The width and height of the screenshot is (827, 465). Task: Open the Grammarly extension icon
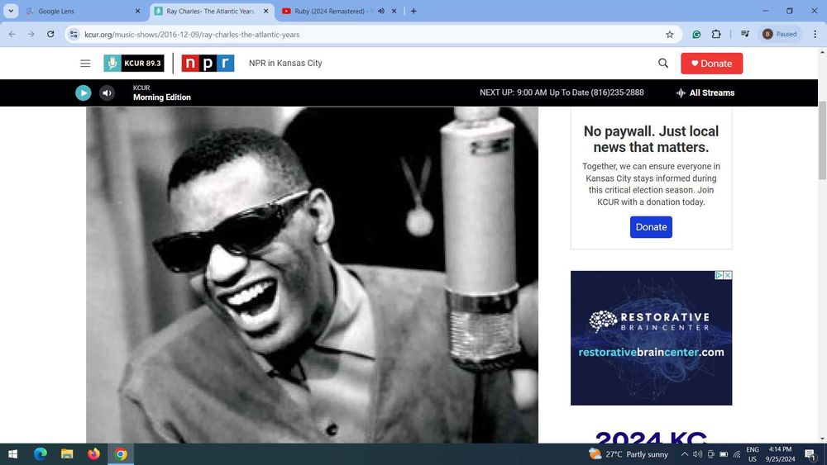point(696,34)
